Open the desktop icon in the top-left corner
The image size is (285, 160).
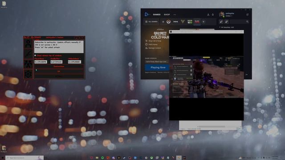pyautogui.click(x=4, y=4)
